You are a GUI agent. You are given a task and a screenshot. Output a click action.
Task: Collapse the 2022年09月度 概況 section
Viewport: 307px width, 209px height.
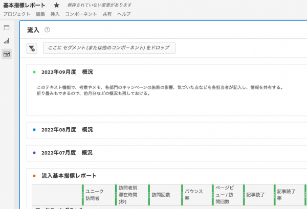click(67, 72)
